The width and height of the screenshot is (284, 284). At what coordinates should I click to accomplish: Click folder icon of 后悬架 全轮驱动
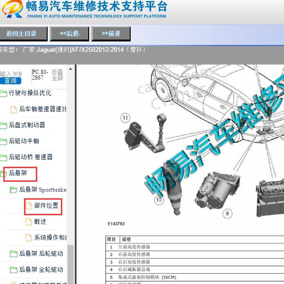tap(13, 270)
